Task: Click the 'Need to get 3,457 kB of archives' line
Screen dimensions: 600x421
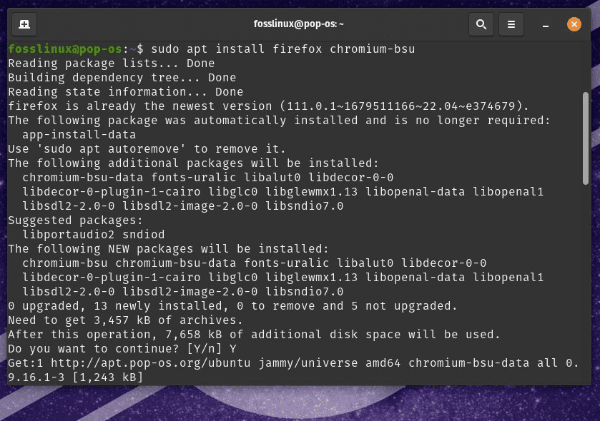Action: [x=126, y=320]
